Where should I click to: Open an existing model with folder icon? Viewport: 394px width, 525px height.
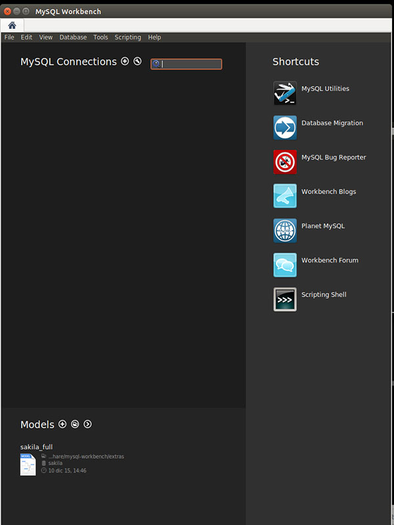[75, 424]
